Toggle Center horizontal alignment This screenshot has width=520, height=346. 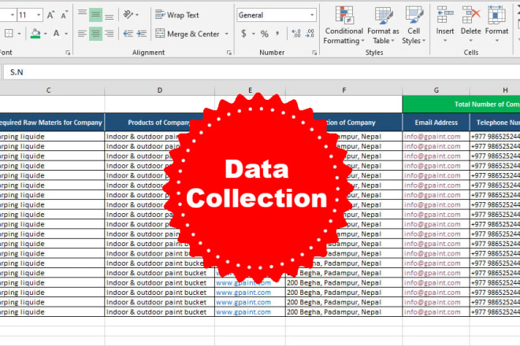click(x=95, y=34)
